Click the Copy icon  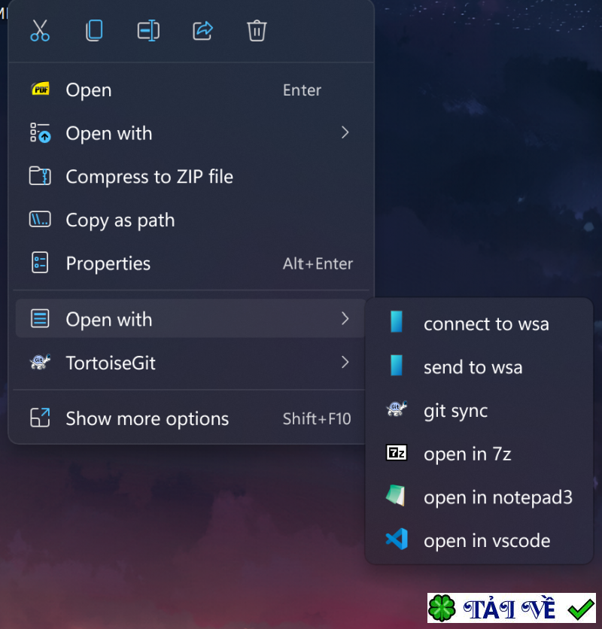93,31
